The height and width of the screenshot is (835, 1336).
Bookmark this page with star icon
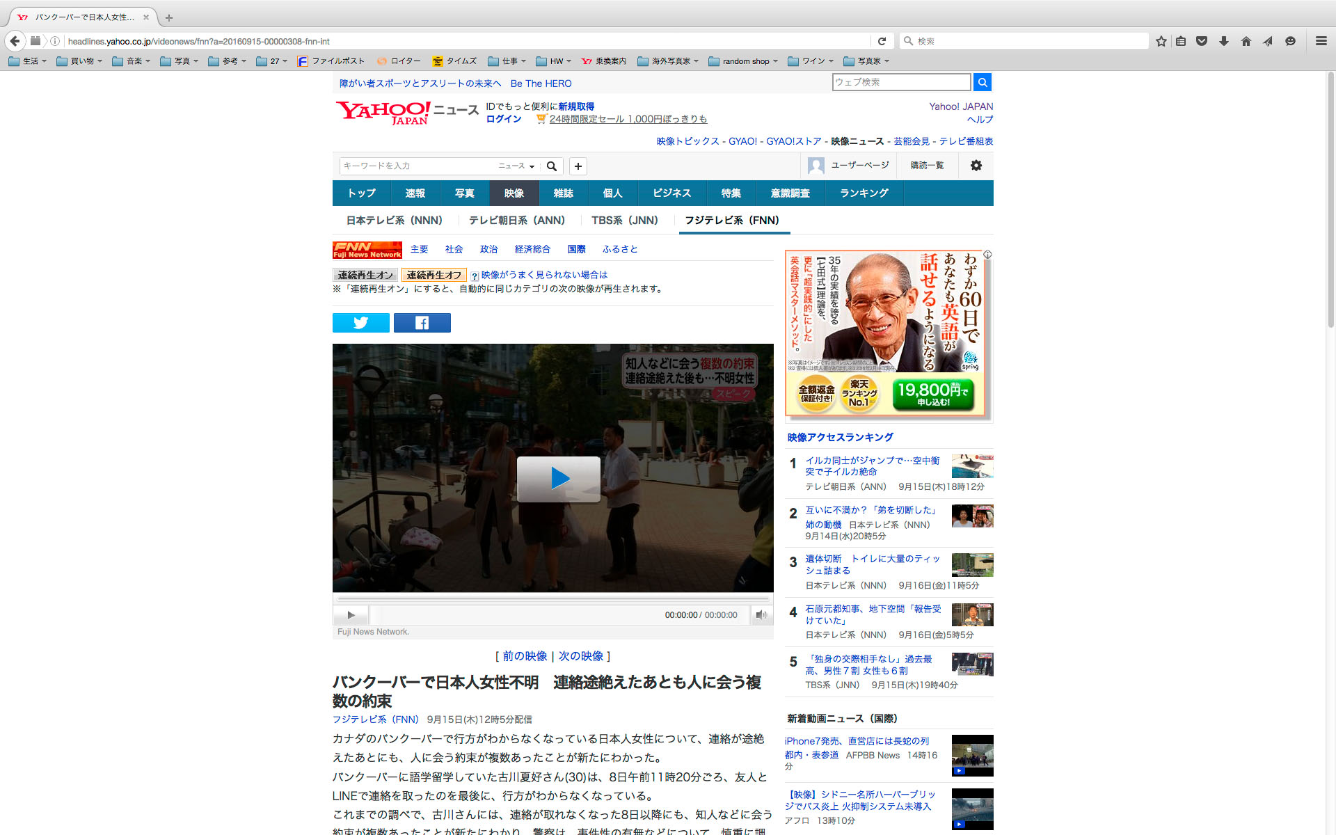1161,41
